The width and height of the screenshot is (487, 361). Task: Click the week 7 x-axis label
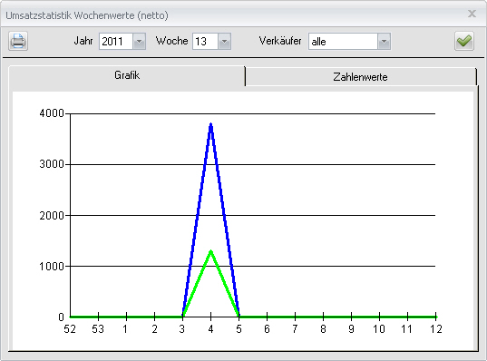(x=295, y=329)
